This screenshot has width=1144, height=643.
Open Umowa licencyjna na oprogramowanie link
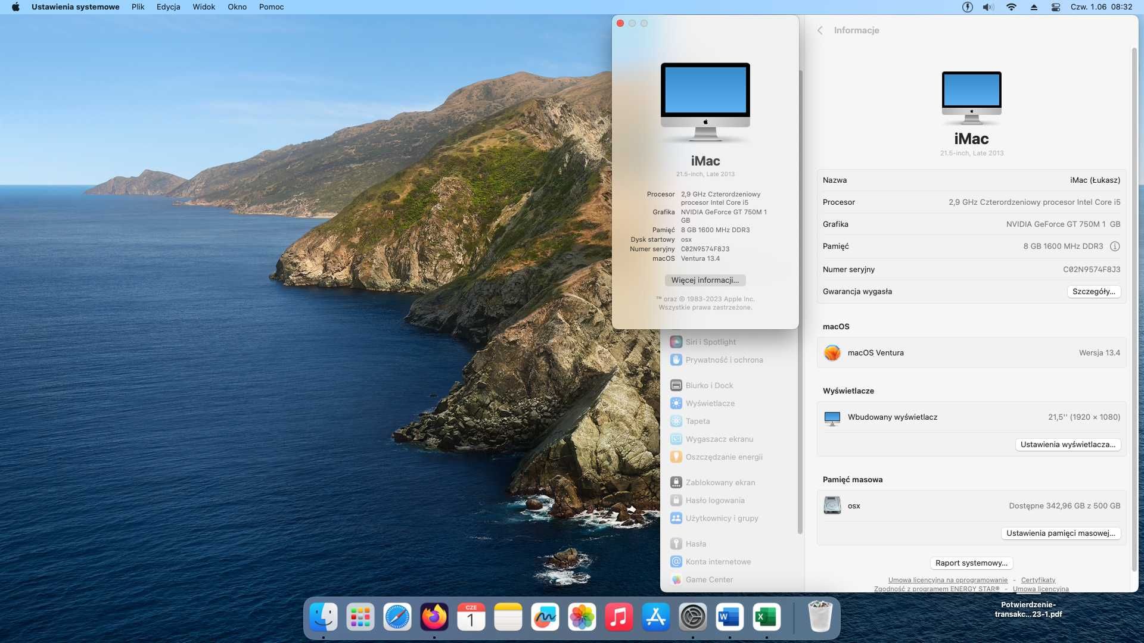point(947,580)
